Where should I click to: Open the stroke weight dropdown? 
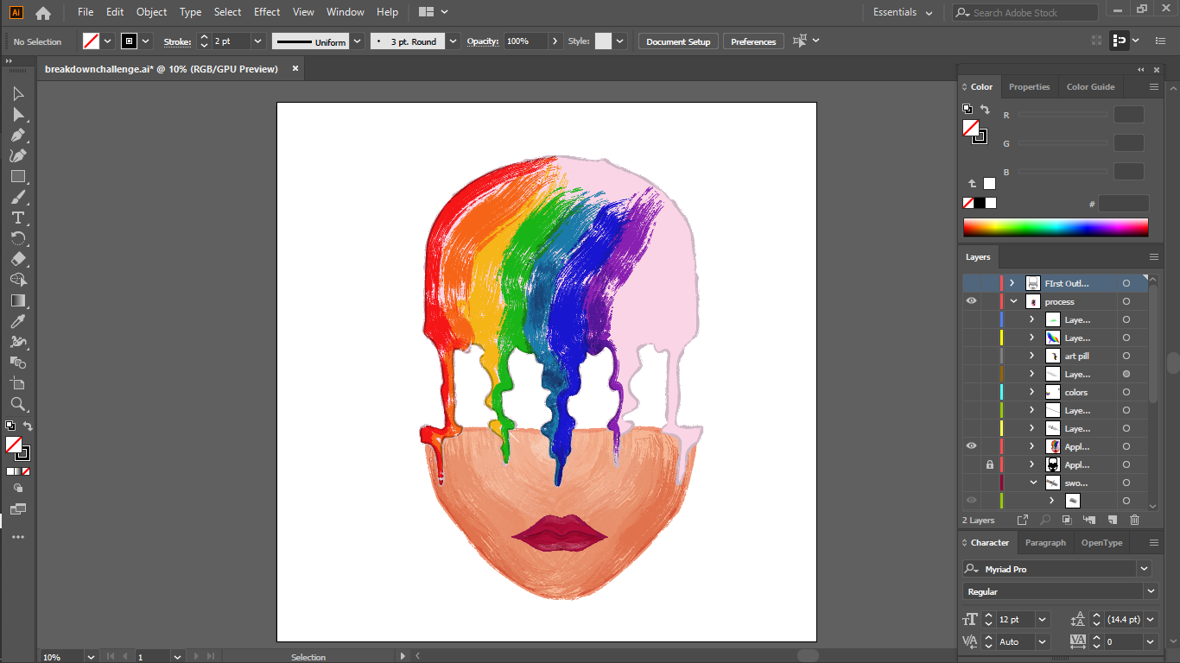coord(257,41)
